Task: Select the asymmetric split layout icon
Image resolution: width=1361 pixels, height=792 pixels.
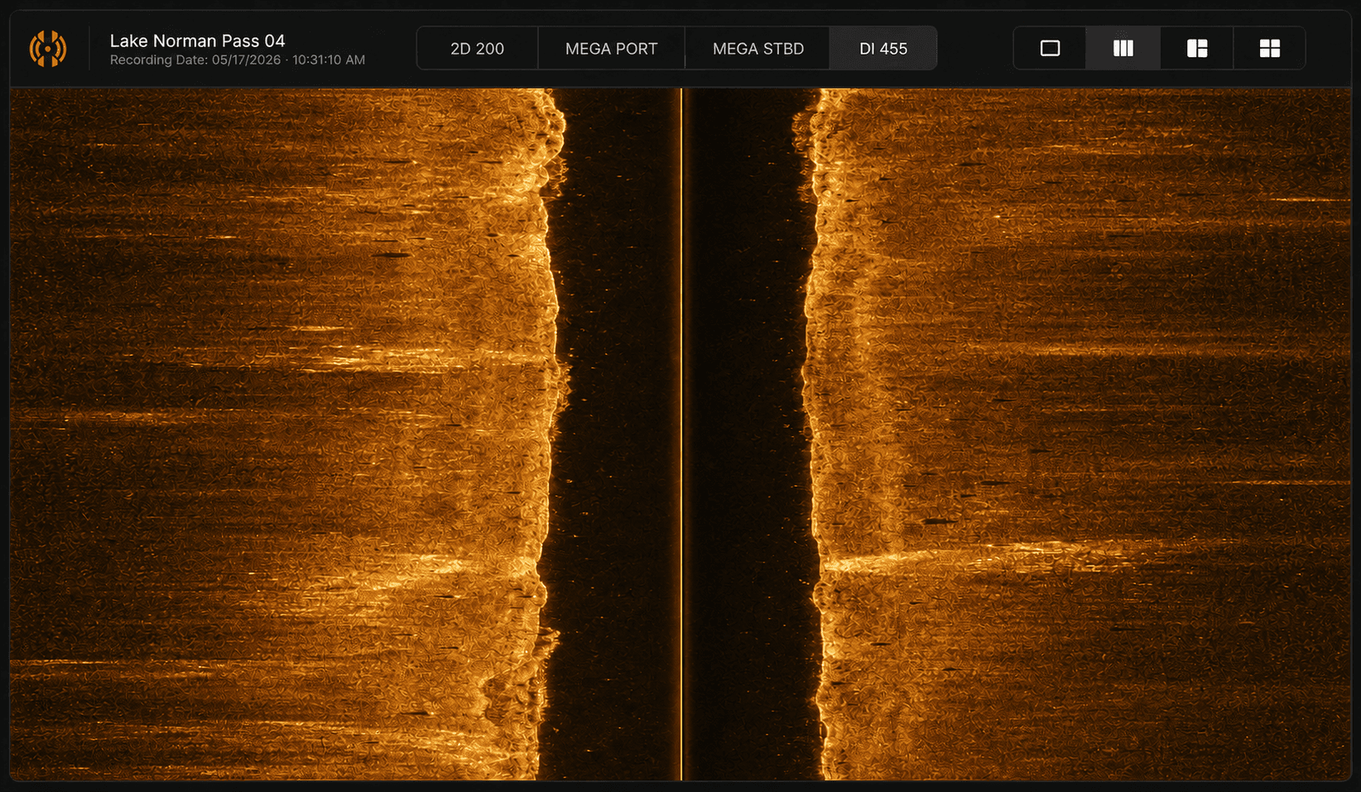Action: pyautogui.click(x=1197, y=49)
